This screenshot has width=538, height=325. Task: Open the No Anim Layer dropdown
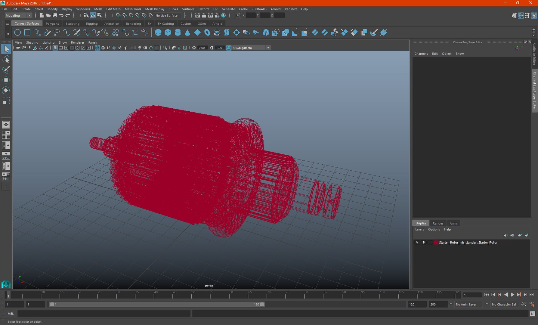coord(468,304)
